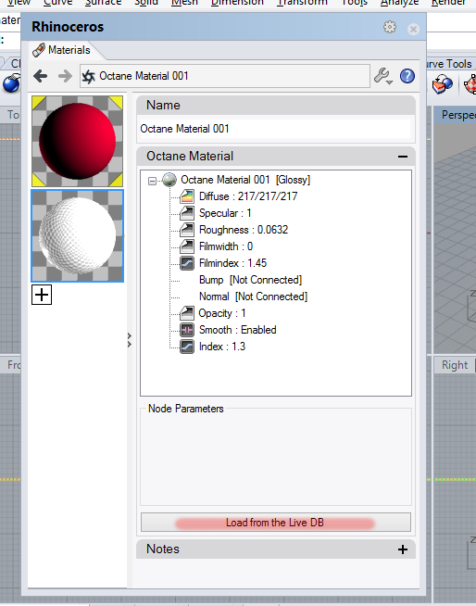Click the Octane Material 001 breadcrumb field
This screenshot has height=606, width=476.
(225, 76)
